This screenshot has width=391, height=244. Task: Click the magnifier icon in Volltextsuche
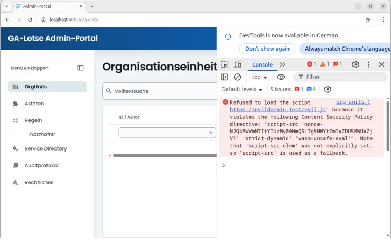pyautogui.click(x=109, y=91)
